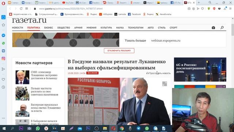The image size is (234, 132).
Task: Close the colorful ad banner
Action: (x=224, y=87)
